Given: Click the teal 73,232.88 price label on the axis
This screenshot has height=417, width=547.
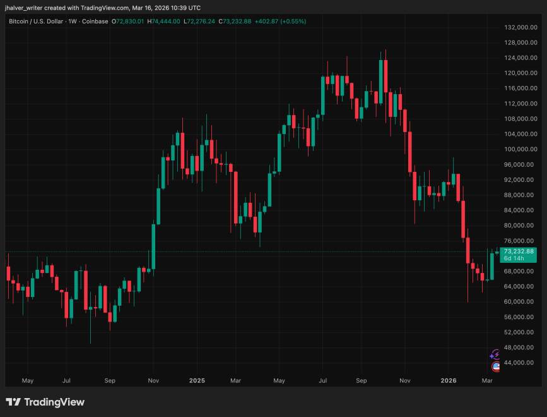Looking at the screenshot, I should click(x=519, y=251).
